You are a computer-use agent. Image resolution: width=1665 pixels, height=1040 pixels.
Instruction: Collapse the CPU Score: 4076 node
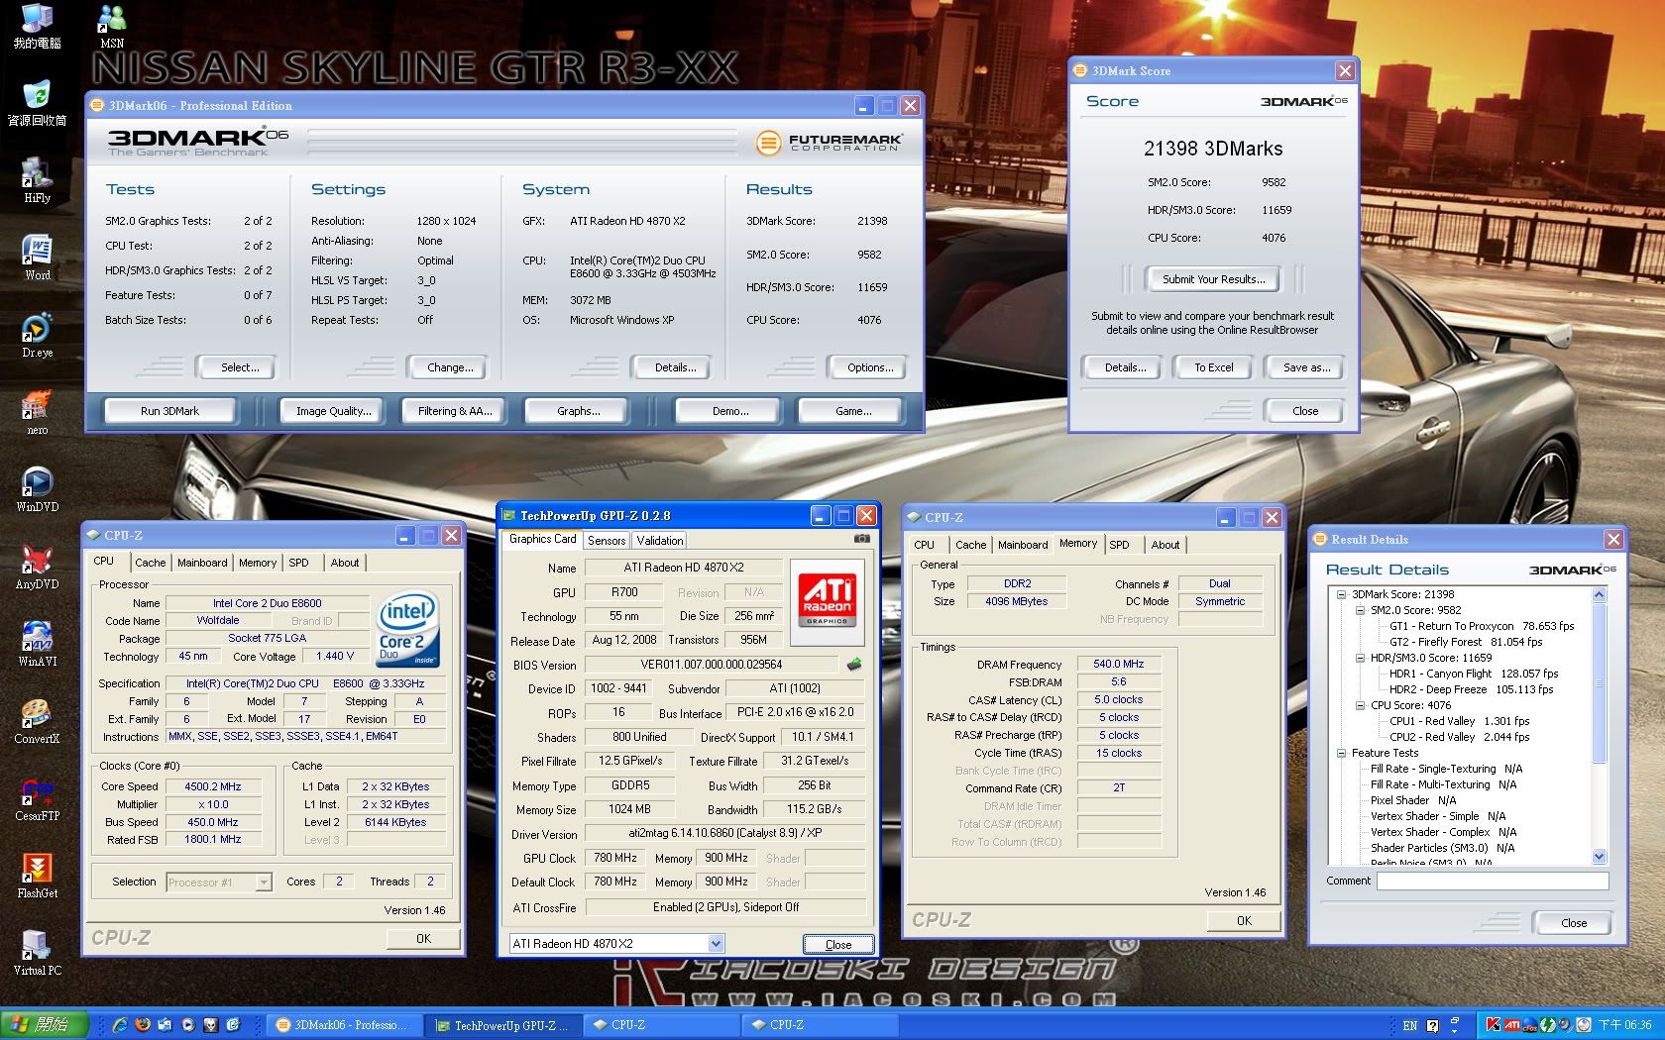[x=1361, y=705]
